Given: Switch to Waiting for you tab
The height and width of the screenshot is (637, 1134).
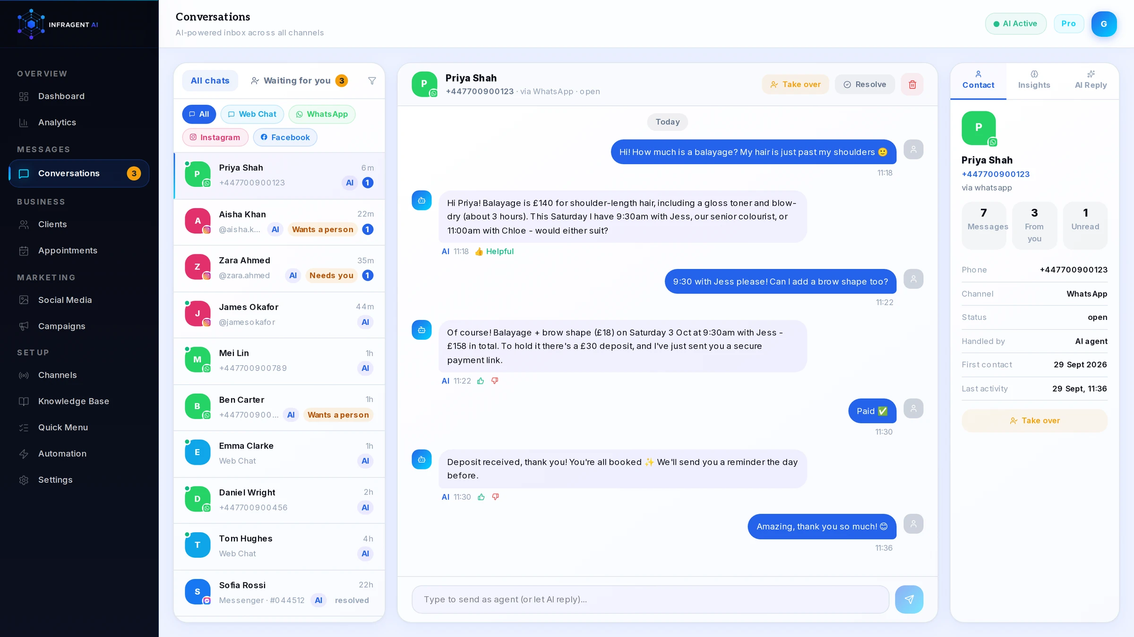Looking at the screenshot, I should pos(299,81).
